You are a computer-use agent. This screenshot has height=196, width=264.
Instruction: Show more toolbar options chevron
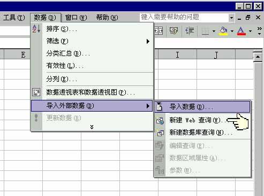pyautogui.click(x=260, y=31)
